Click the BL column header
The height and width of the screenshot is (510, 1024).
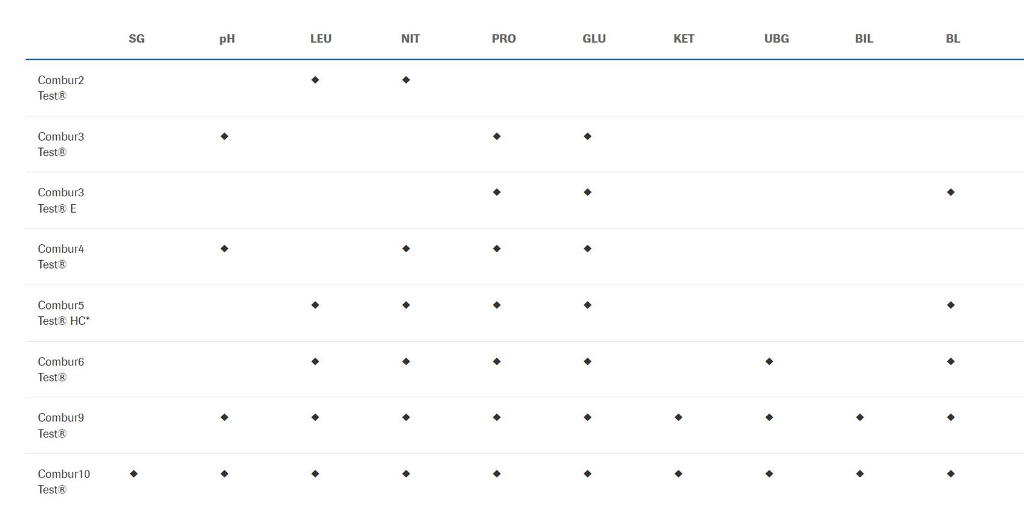953,39
